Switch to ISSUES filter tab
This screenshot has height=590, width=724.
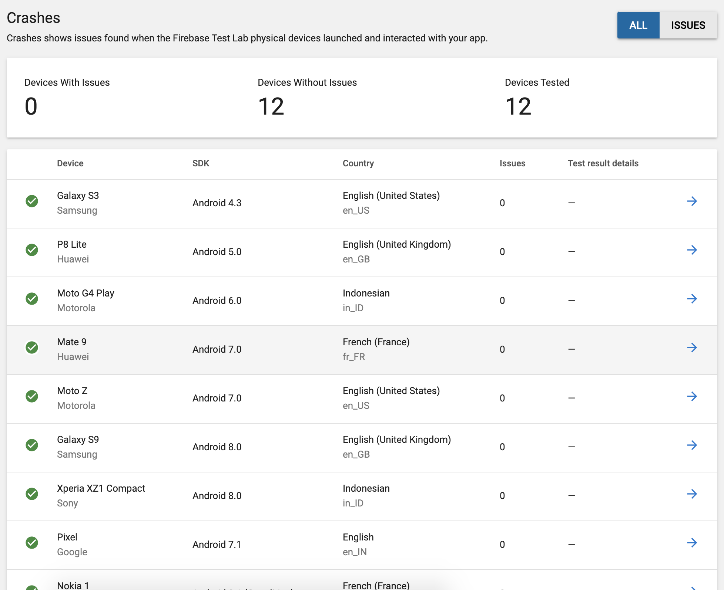click(688, 25)
